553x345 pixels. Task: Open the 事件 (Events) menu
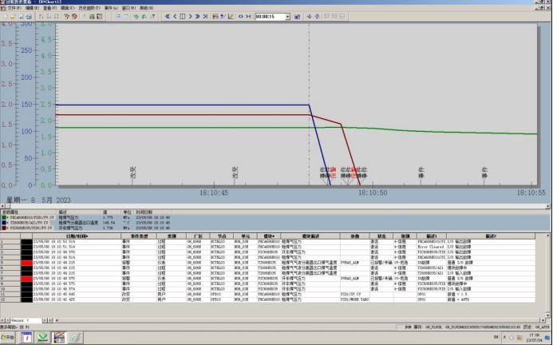[x=111, y=8]
